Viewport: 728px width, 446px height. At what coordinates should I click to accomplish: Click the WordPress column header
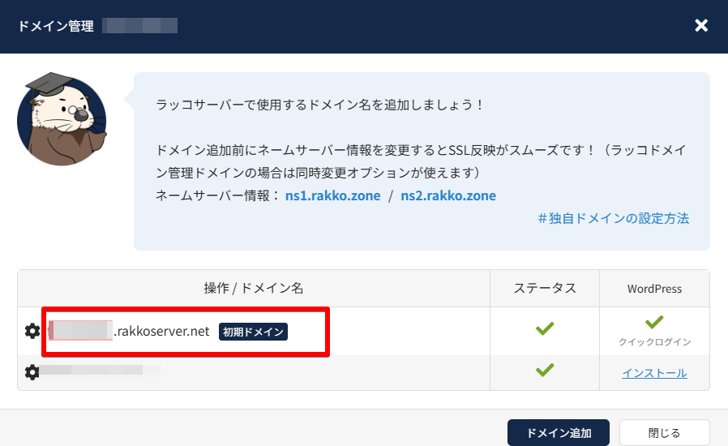(x=654, y=289)
